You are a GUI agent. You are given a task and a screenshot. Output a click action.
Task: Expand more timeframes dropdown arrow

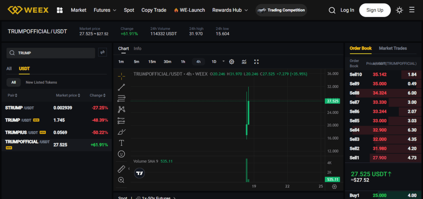click(x=223, y=61)
